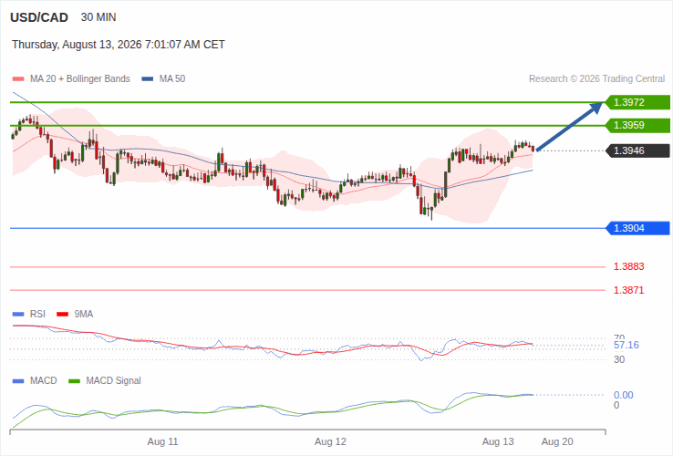Click the USD/CAD chart title
The width and height of the screenshot is (673, 456).
(39, 17)
